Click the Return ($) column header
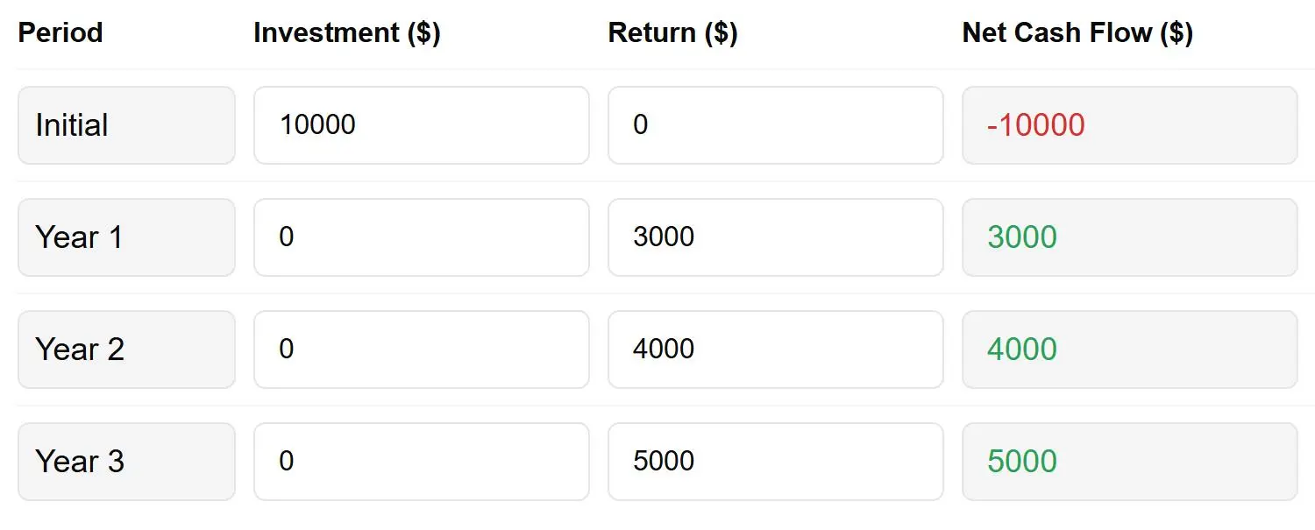 click(x=672, y=32)
